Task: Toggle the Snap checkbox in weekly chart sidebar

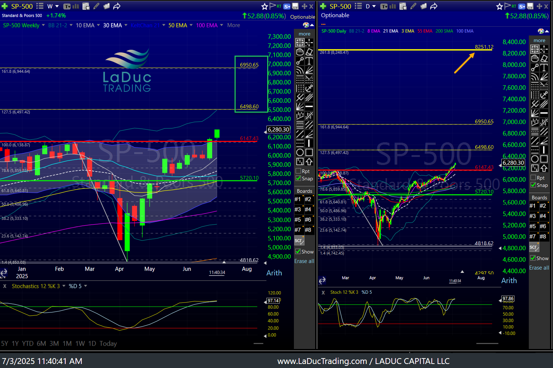Action: click(298, 179)
